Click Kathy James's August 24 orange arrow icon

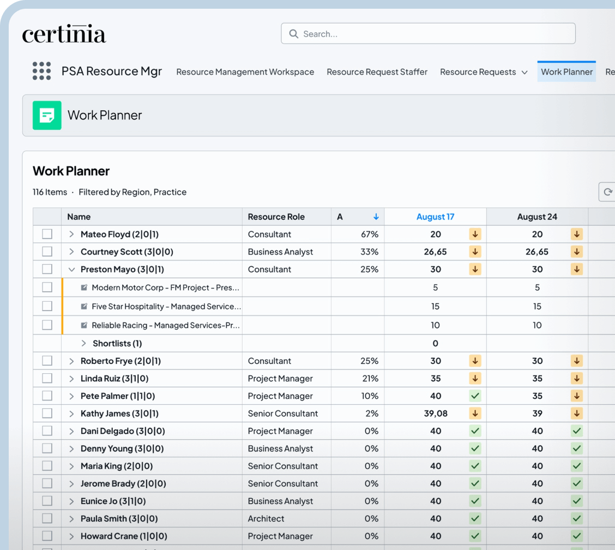click(x=577, y=414)
